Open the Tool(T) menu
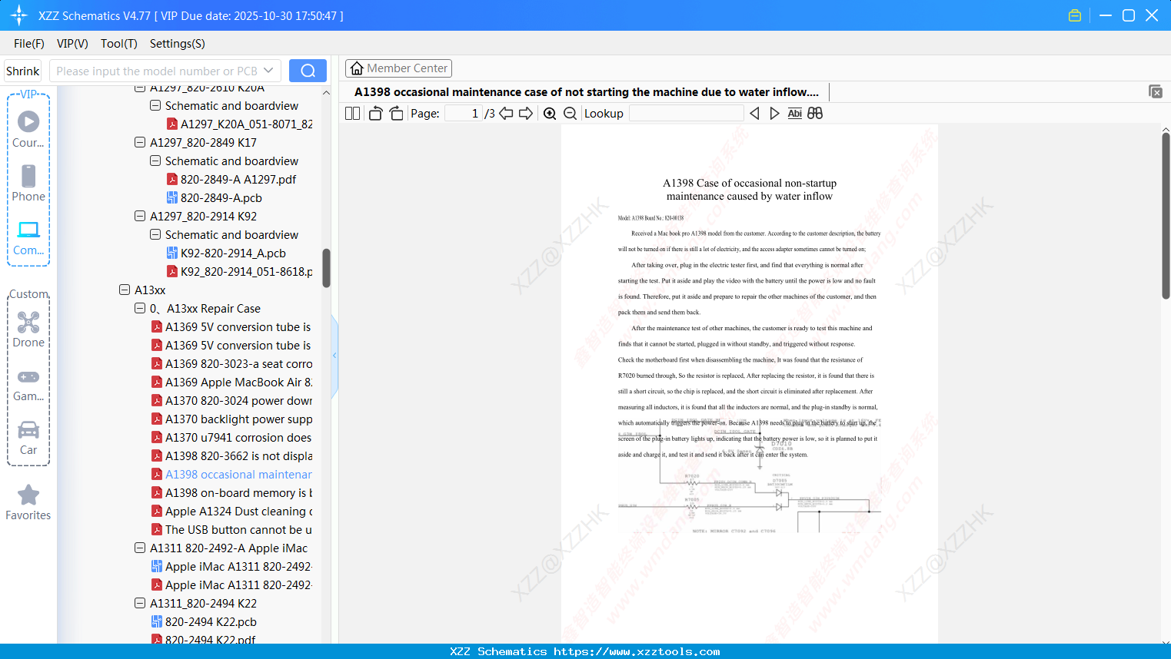 point(119,44)
